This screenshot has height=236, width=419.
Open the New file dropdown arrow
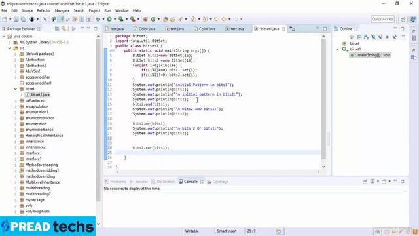pyautogui.click(x=10, y=19)
